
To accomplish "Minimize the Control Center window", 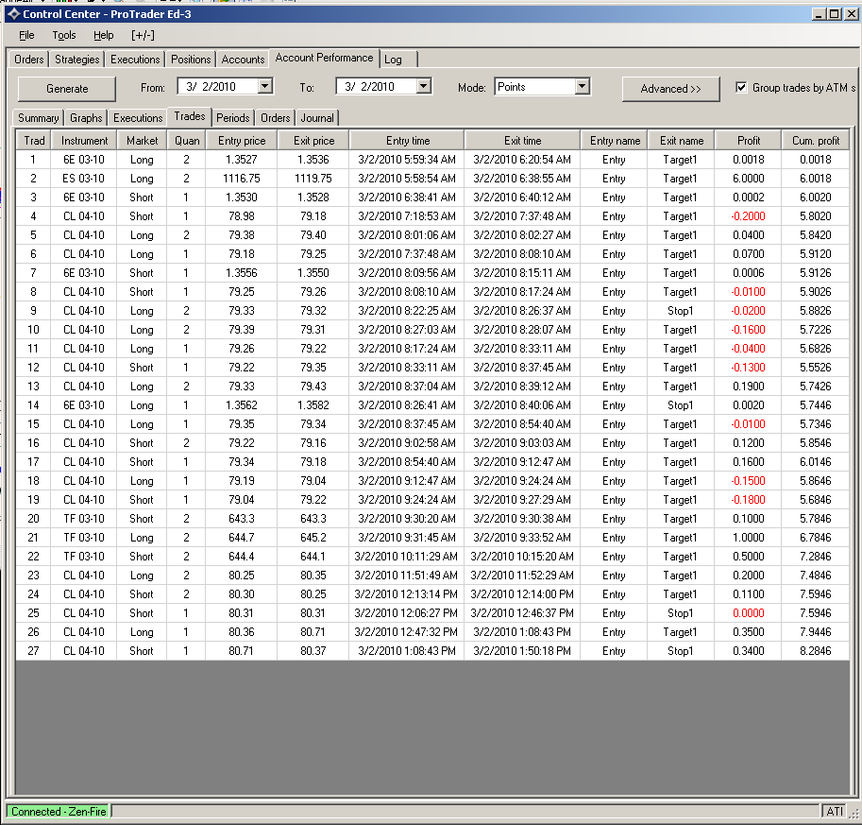I will 820,14.
